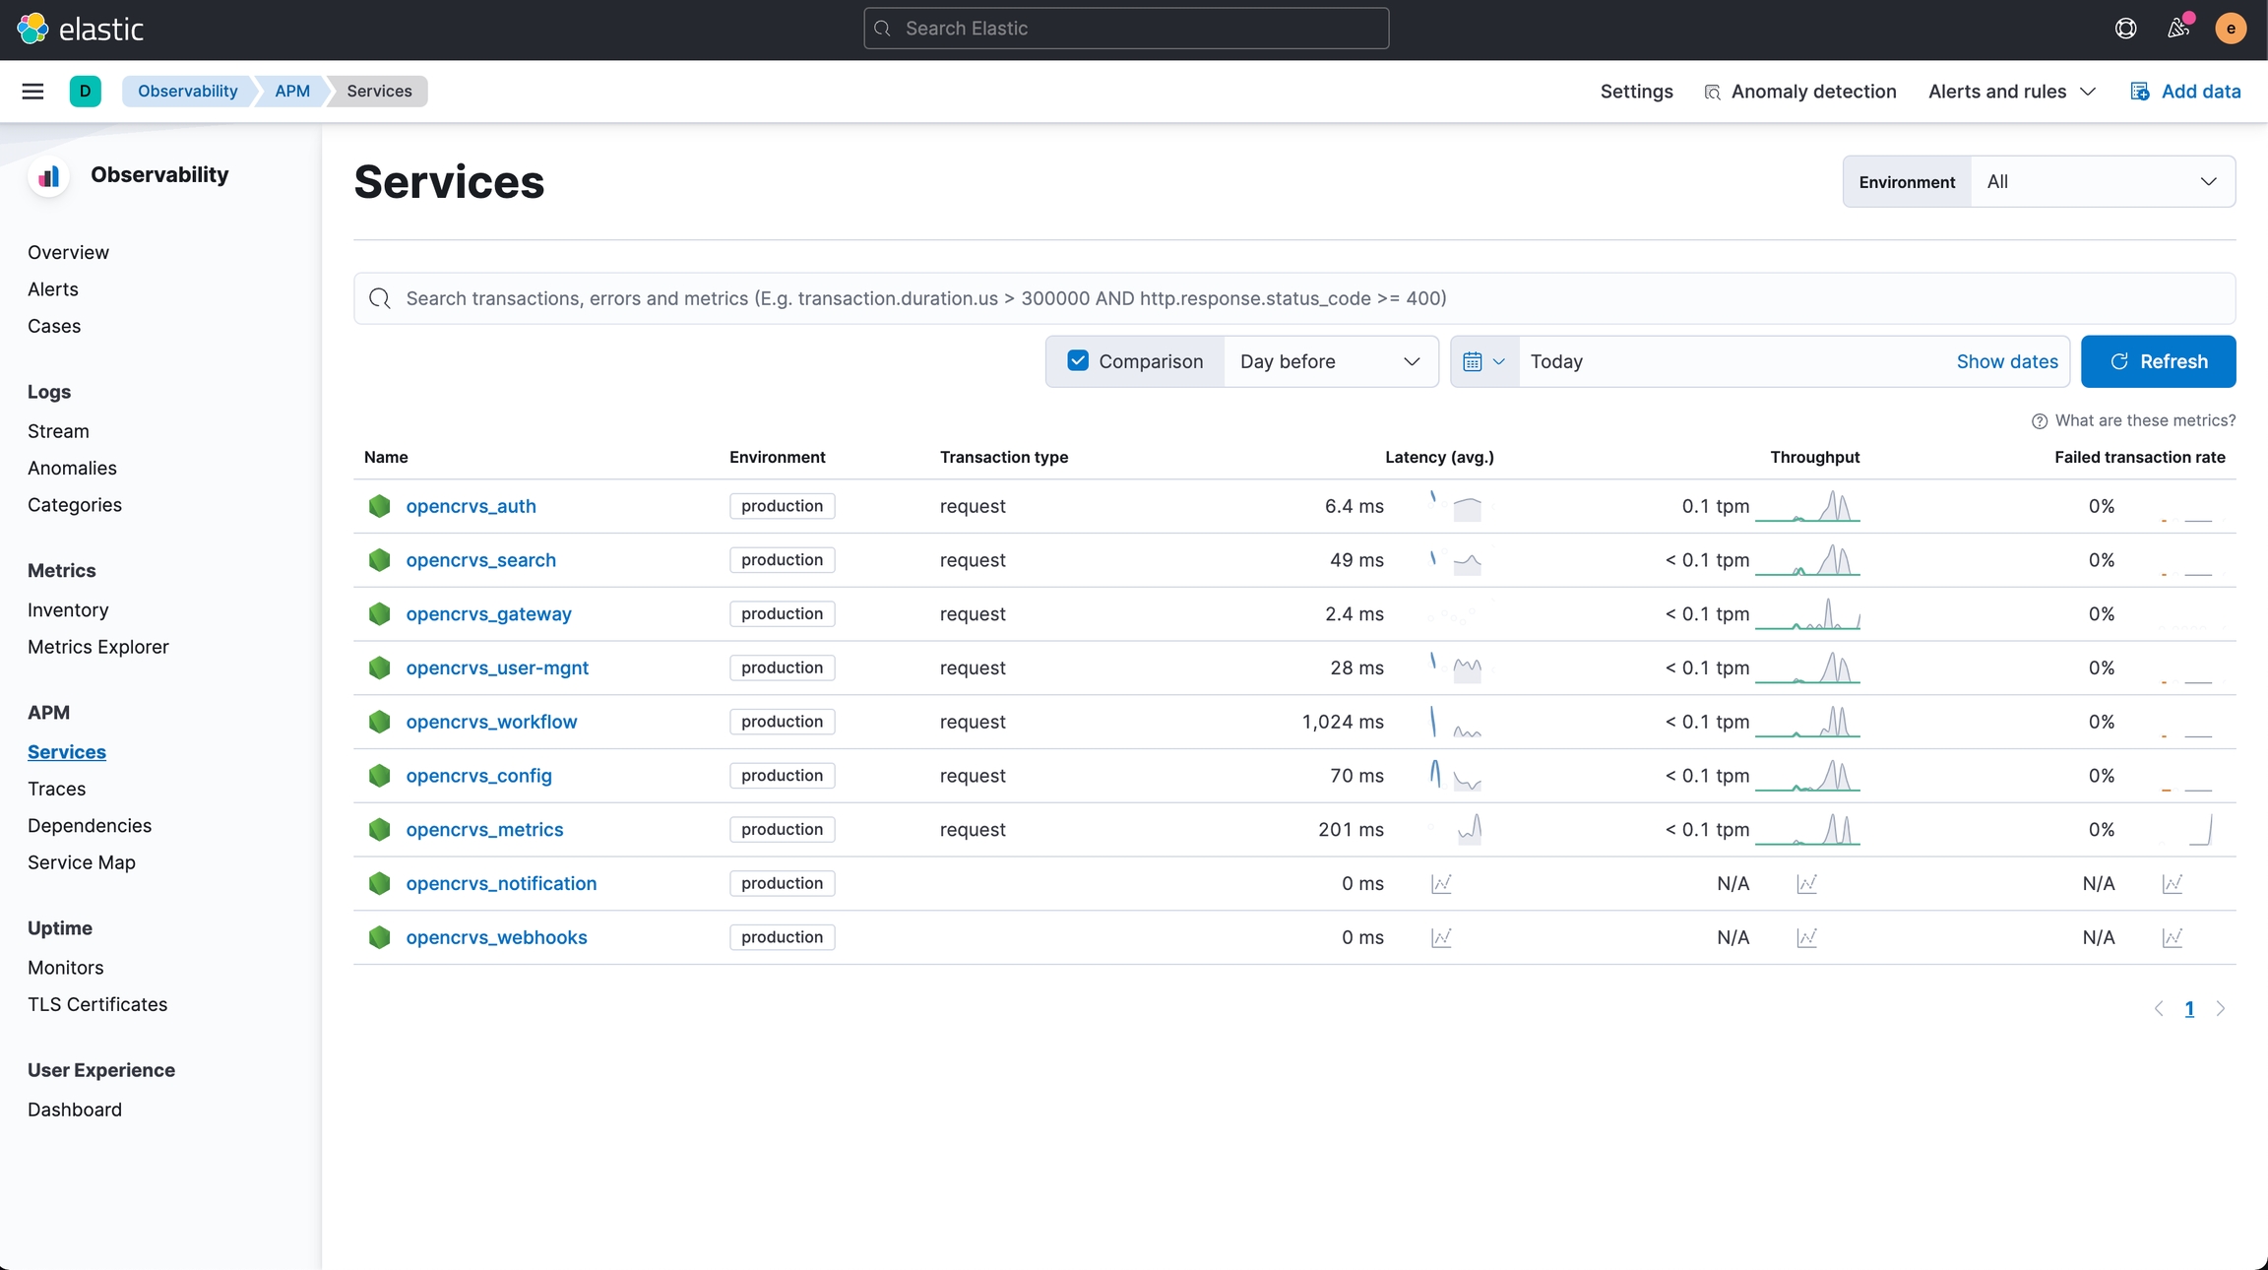
Task: Click the user avatar icon
Action: click(x=2231, y=29)
